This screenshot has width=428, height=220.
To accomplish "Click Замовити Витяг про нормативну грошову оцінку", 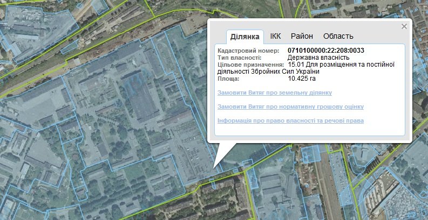I will click(290, 107).
